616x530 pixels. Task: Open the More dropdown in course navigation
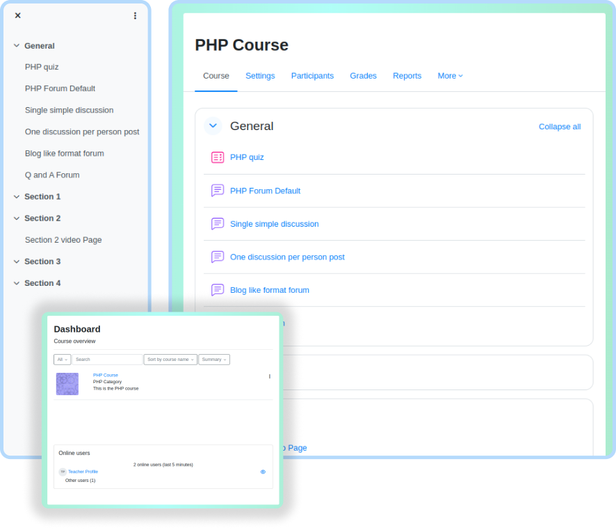[x=450, y=76]
